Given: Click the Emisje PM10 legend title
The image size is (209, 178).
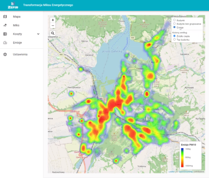Looking at the screenshot, I should 188,145.
